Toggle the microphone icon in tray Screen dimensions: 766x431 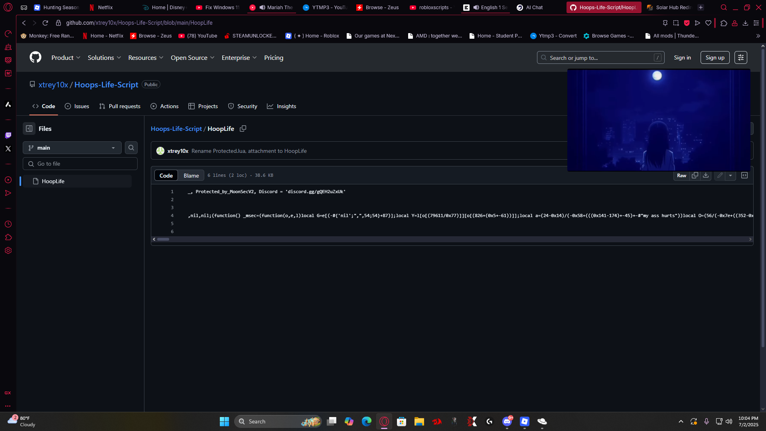pyautogui.click(x=707, y=421)
